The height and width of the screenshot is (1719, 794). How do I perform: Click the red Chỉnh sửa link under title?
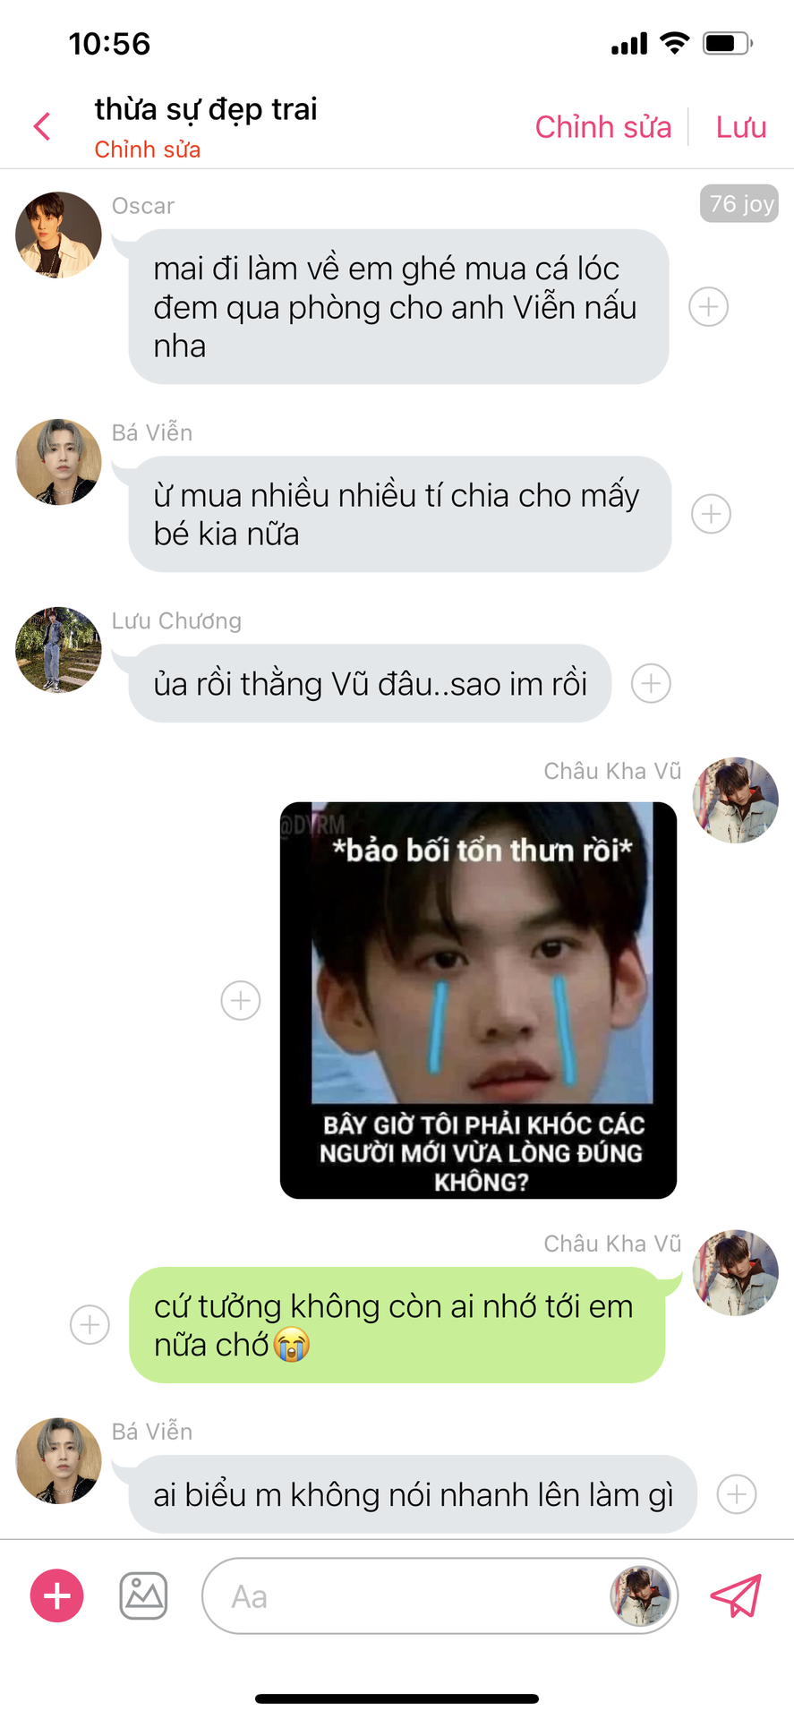tap(148, 150)
